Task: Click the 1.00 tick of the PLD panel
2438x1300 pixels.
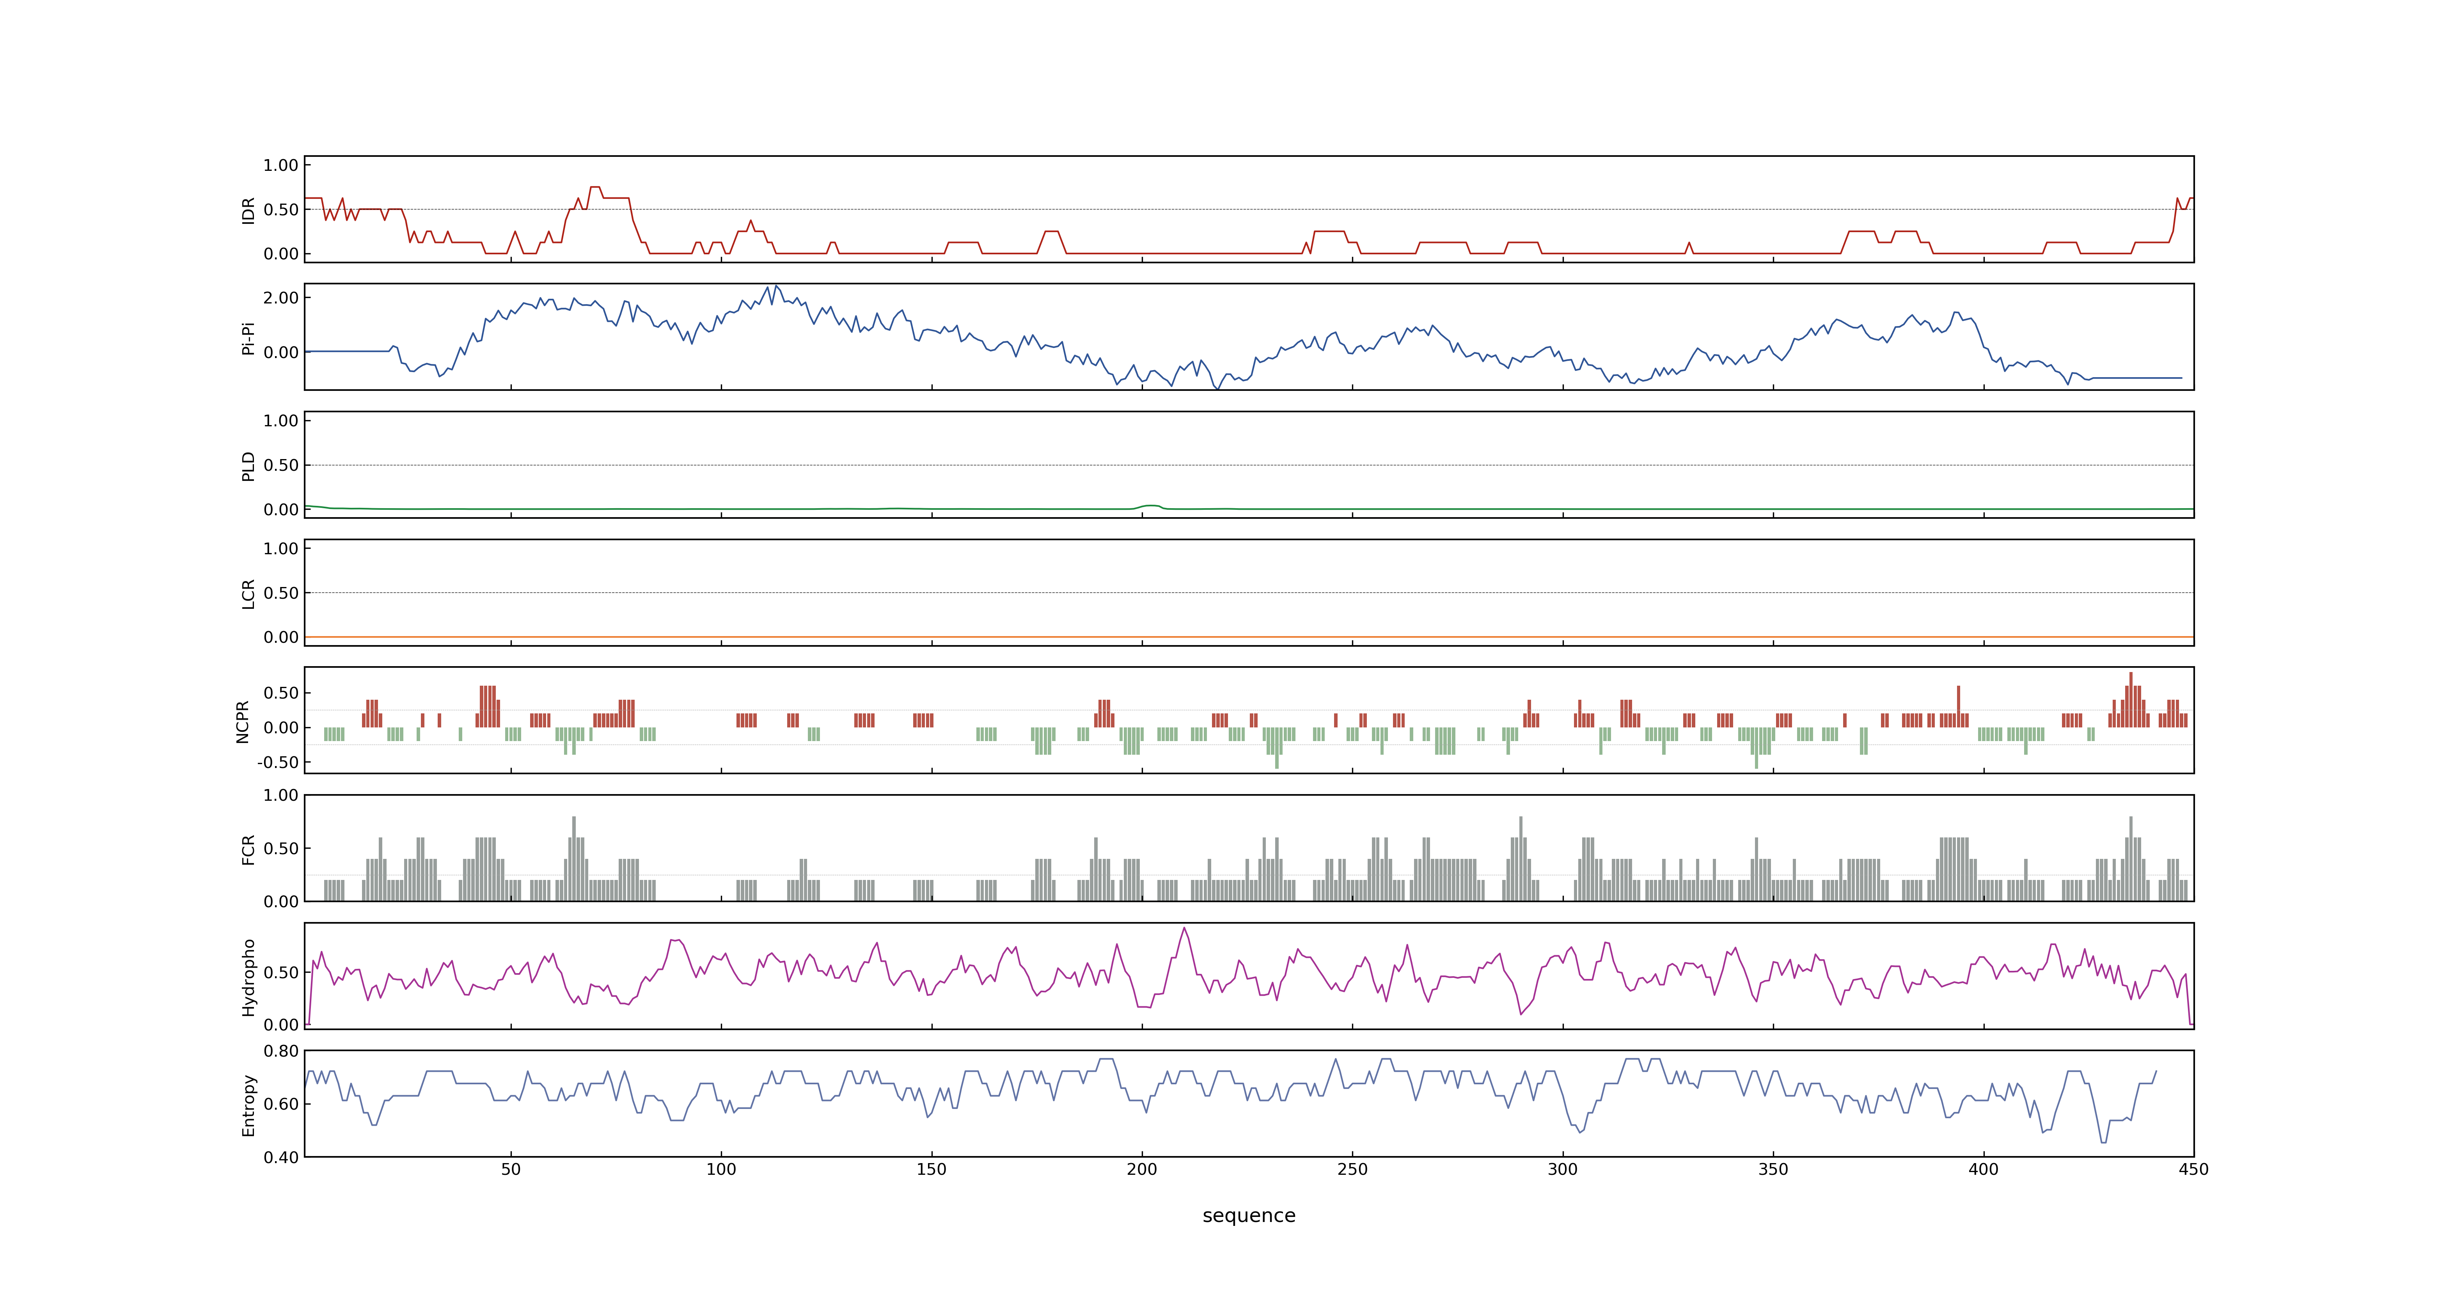Action: point(281,421)
